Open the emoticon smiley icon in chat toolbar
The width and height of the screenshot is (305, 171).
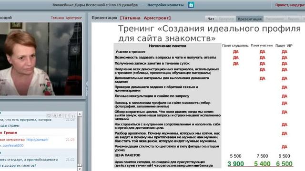coord(60,115)
